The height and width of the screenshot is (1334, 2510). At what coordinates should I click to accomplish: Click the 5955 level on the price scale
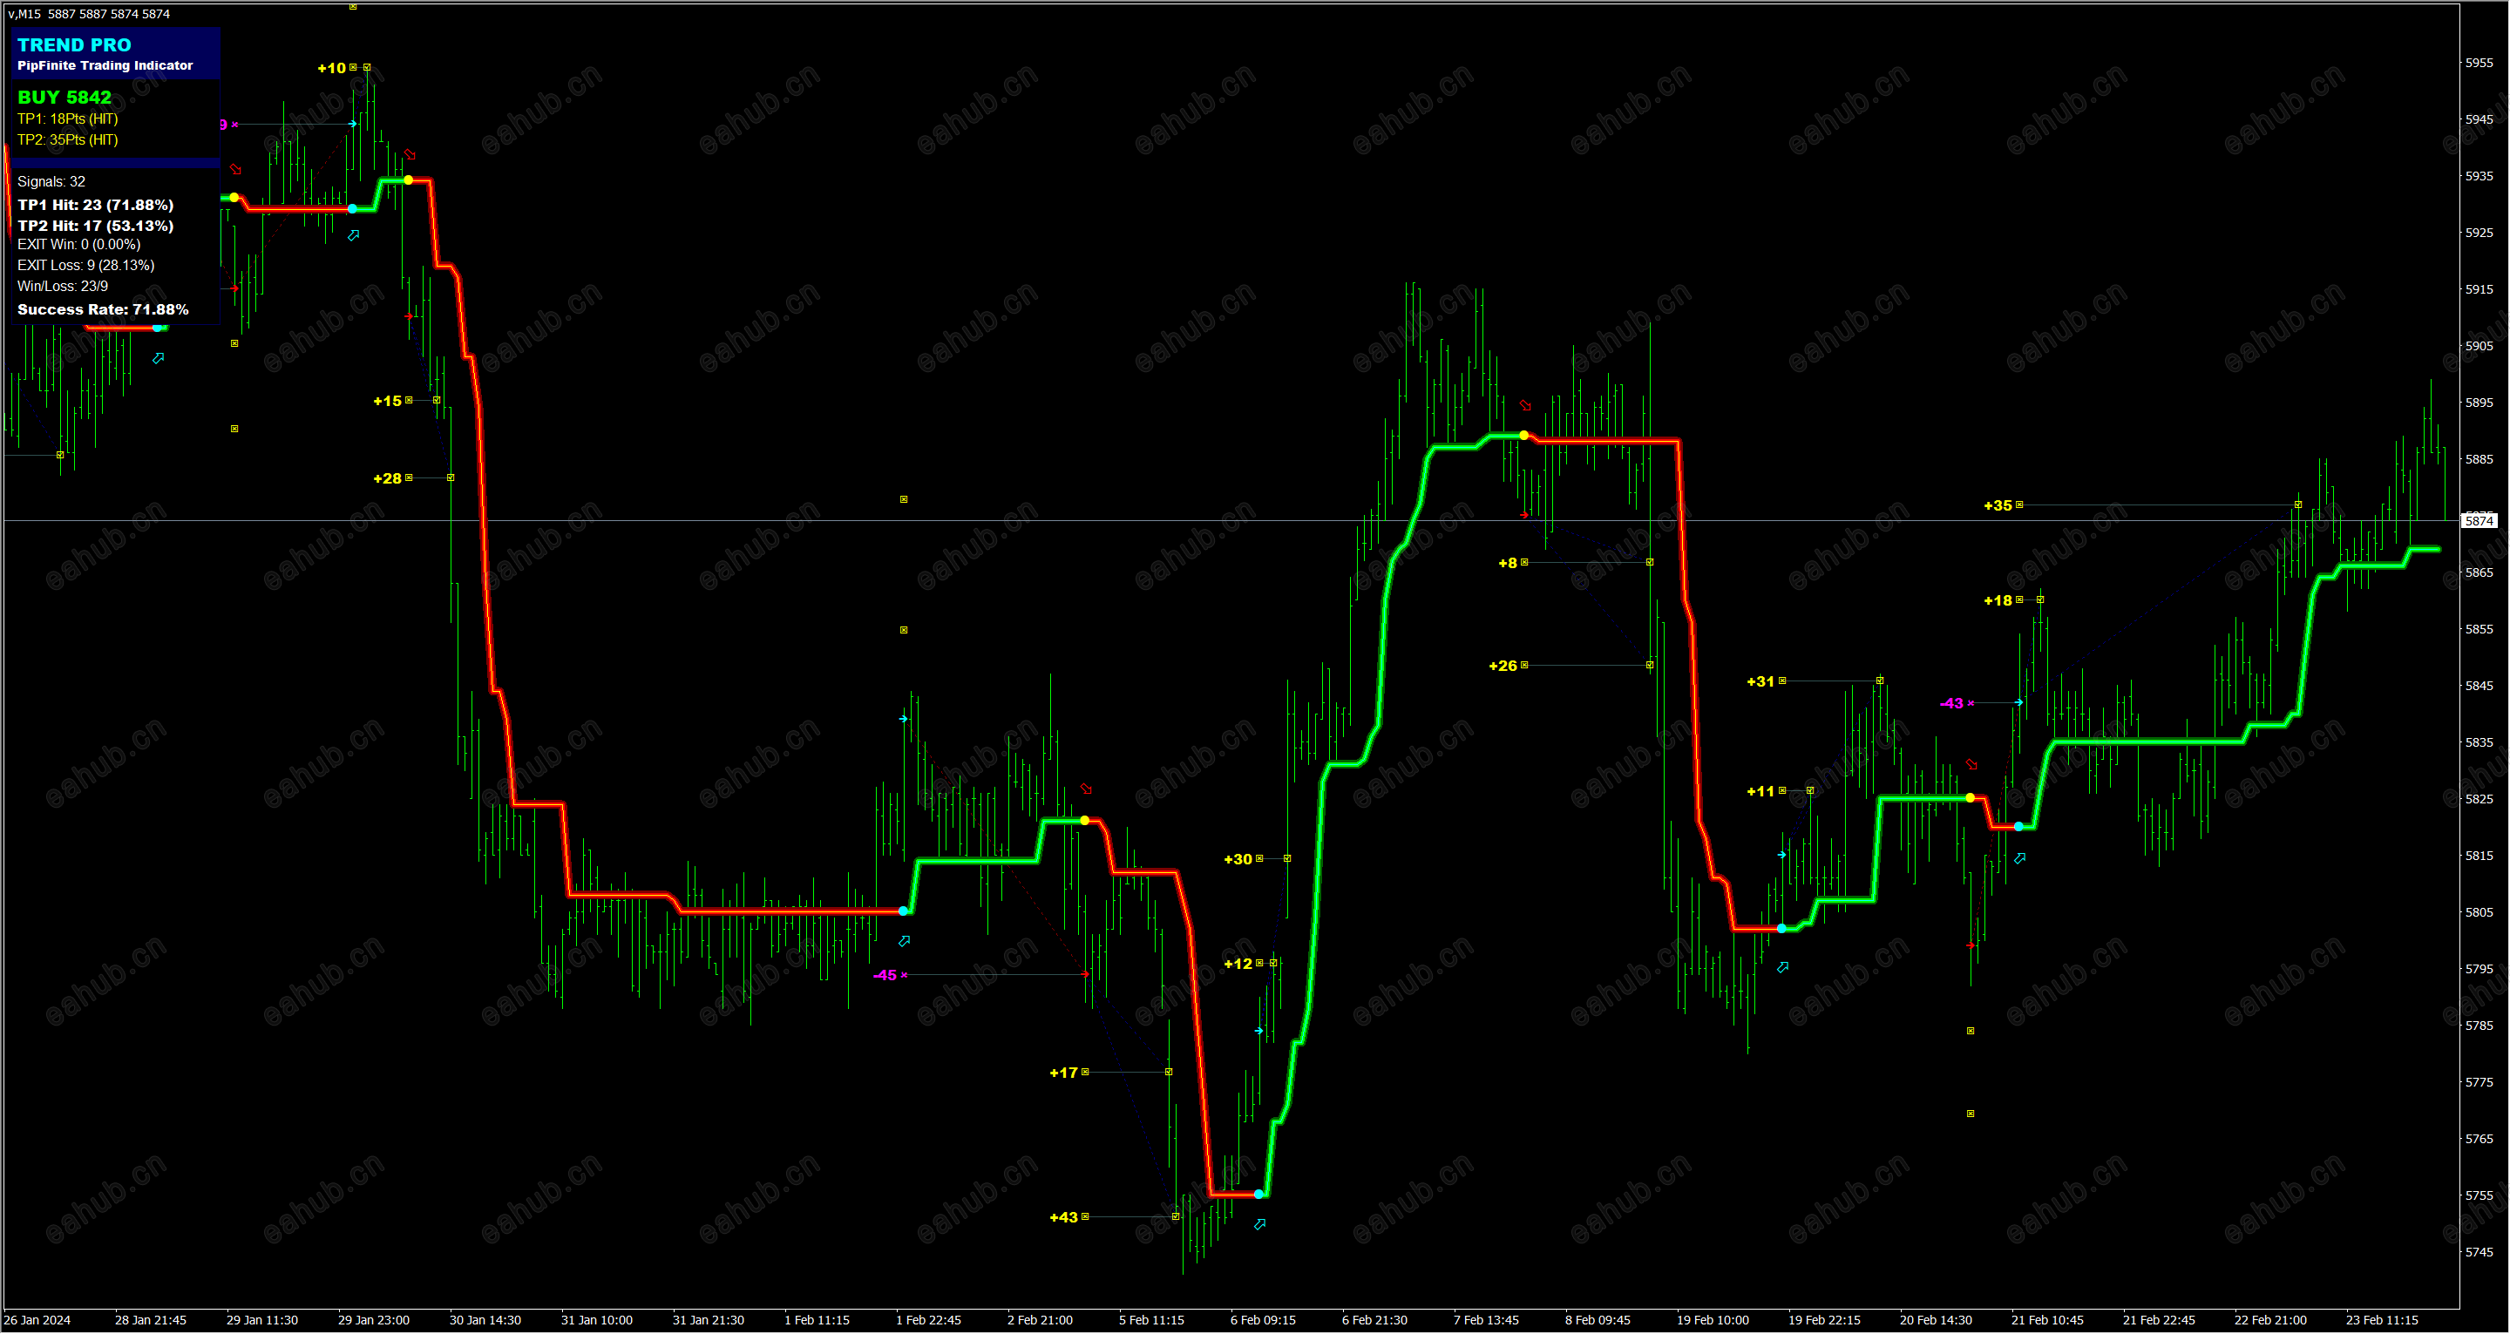click(2479, 64)
